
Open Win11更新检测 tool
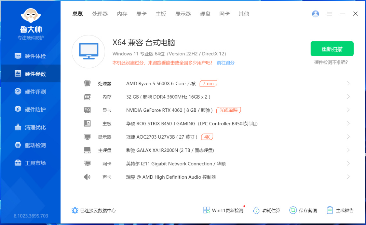224,210
